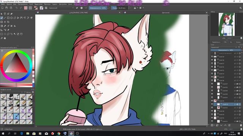Select the Text tool in toolbox
Viewport: 243px width, 136px height.
(5, 14)
